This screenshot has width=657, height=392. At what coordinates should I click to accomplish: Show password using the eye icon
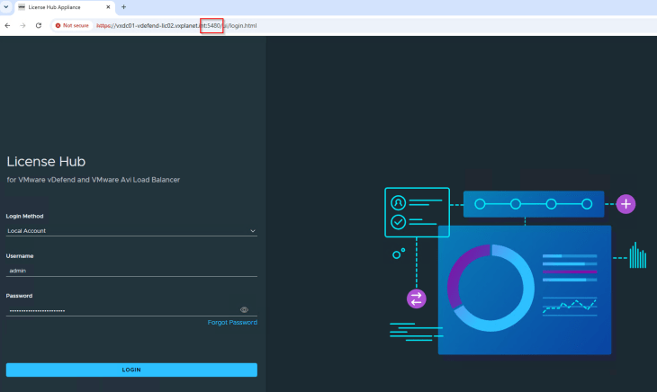244,310
